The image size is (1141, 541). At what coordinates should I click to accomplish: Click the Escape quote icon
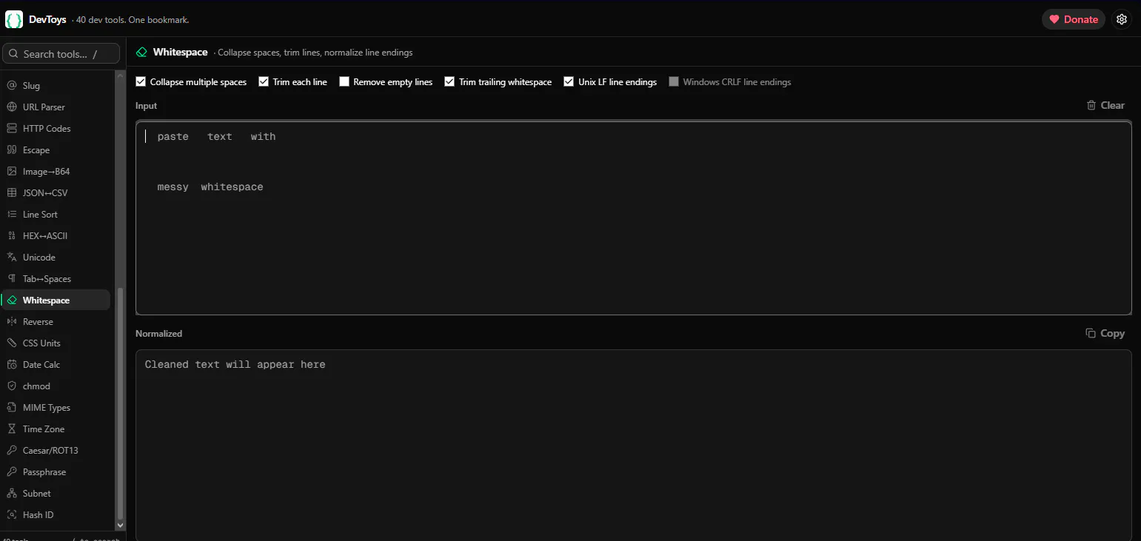point(11,150)
